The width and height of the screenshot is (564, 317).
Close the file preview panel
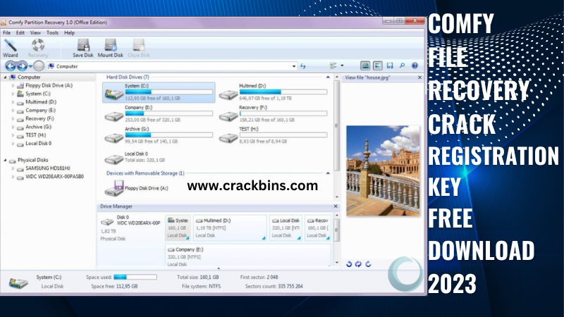pyautogui.click(x=419, y=77)
